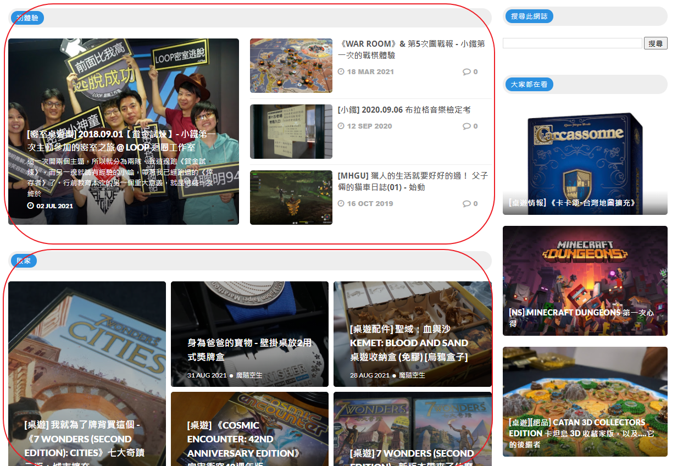Focus the blog search text field
This screenshot has width=683, height=466.
pyautogui.click(x=573, y=43)
